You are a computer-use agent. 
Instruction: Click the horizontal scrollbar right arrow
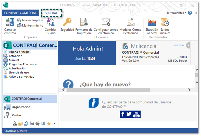click(x=189, y=90)
